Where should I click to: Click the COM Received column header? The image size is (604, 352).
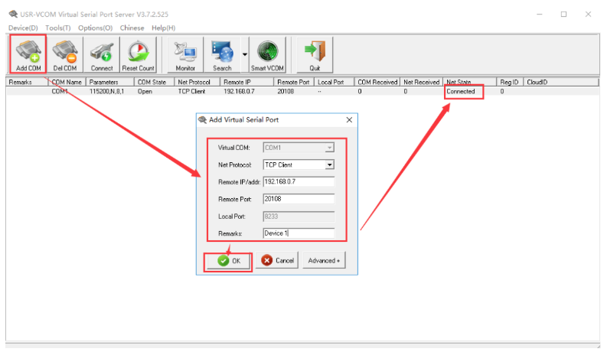coord(377,82)
